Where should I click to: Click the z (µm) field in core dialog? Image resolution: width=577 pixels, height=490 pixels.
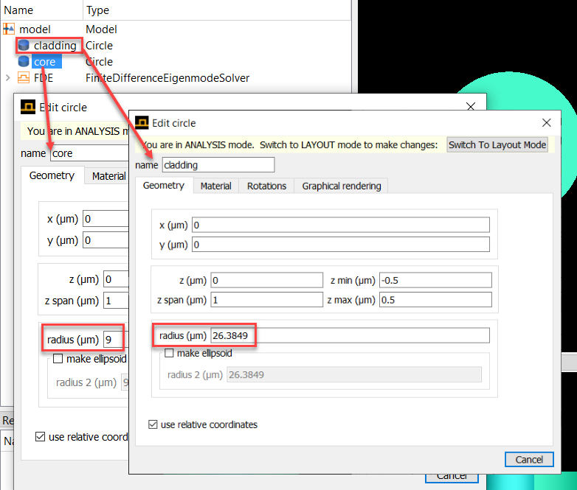click(116, 279)
